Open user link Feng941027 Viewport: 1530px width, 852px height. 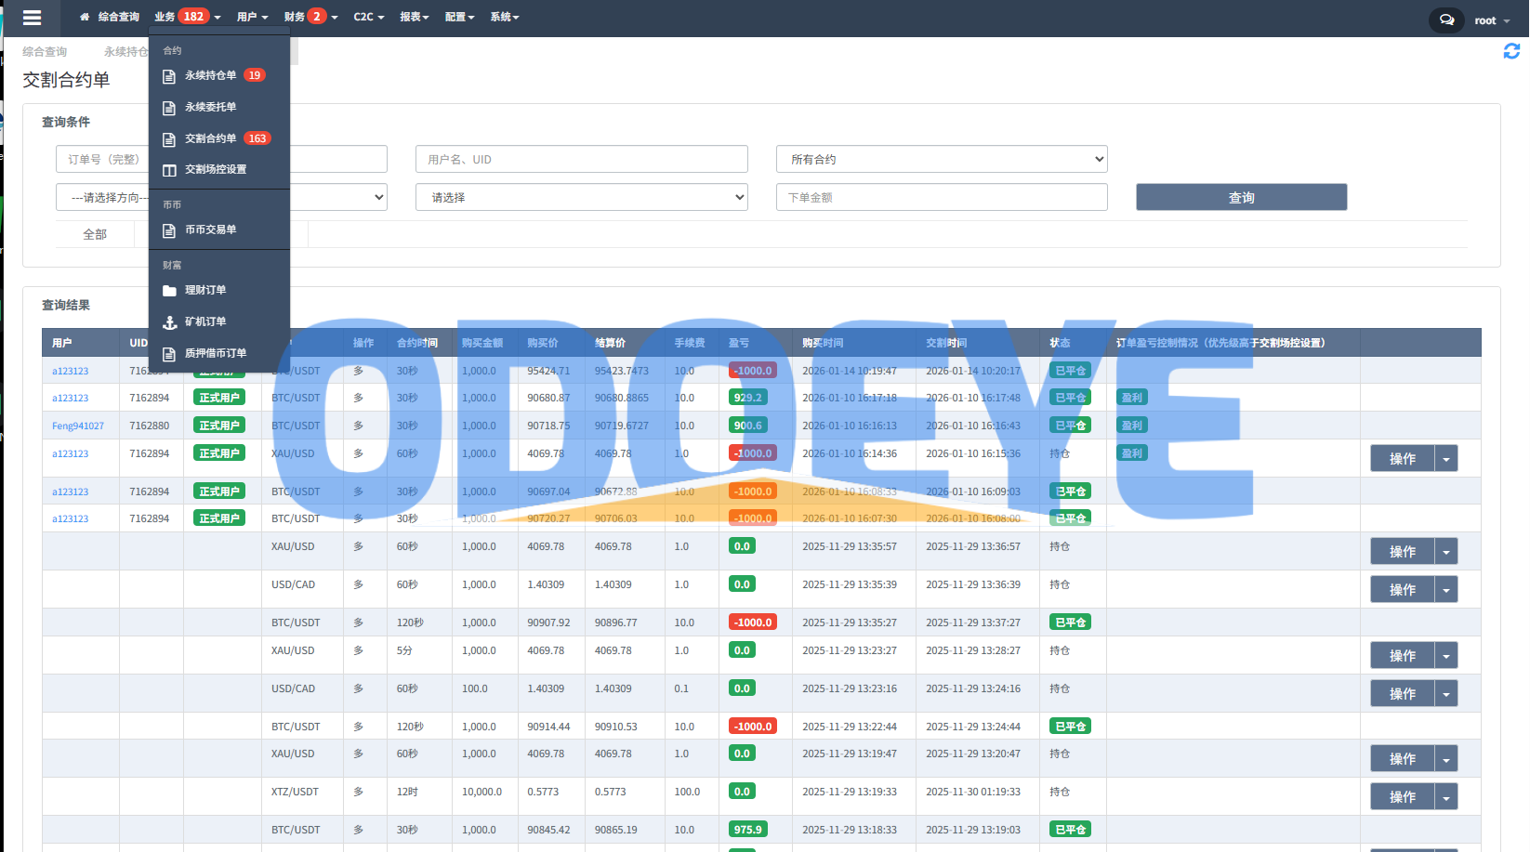[x=78, y=426]
